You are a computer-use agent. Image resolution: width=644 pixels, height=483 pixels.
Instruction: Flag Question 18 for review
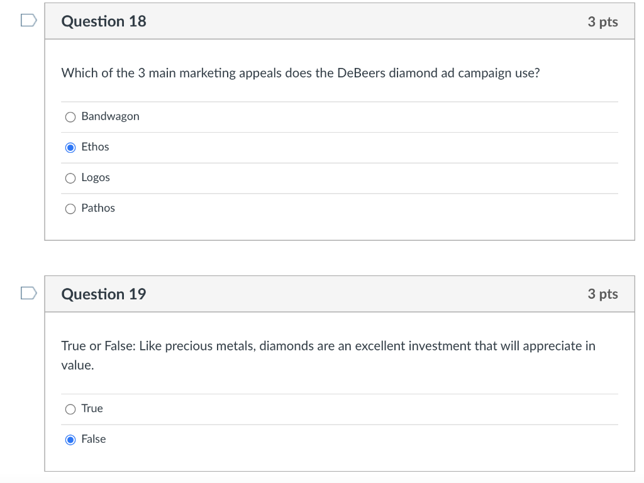(x=28, y=21)
